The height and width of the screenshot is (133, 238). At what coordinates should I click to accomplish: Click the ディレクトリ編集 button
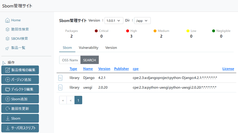tap(20, 89)
